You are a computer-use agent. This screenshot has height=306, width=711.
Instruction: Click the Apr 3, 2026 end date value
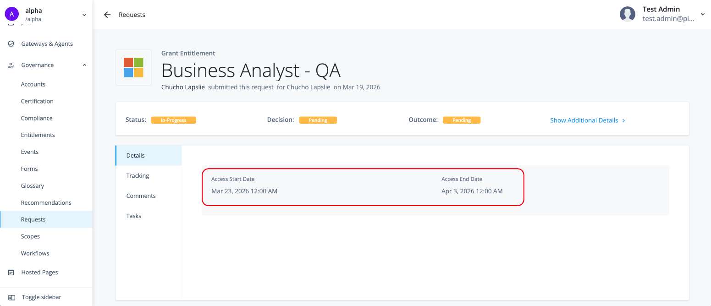pyautogui.click(x=472, y=191)
